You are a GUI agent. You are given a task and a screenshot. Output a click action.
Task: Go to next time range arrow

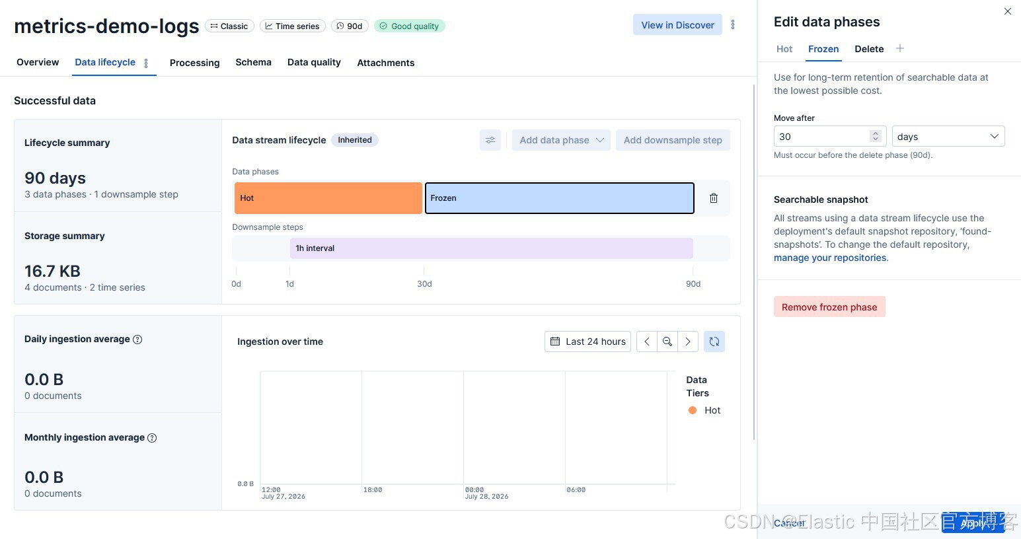688,341
